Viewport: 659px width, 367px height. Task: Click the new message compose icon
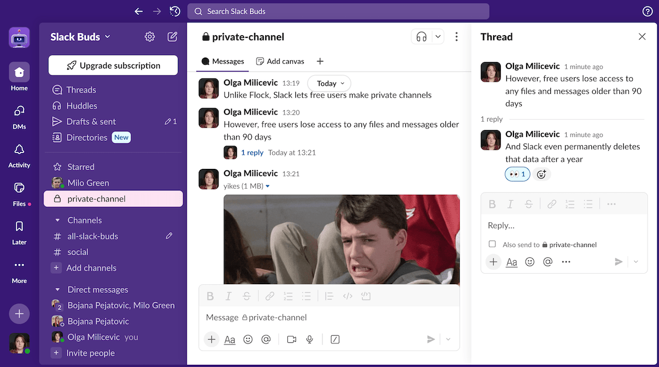coord(172,37)
